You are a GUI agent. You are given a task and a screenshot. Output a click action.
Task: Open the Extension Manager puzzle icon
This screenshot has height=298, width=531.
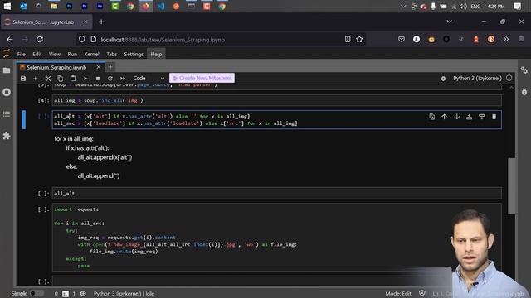[7, 136]
